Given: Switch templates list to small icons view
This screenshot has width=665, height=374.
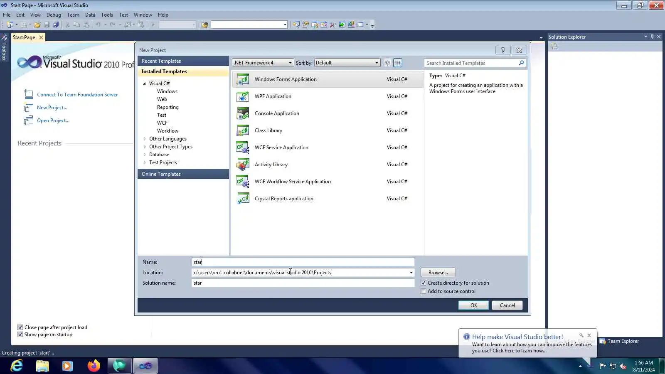Looking at the screenshot, I should 387,63.
